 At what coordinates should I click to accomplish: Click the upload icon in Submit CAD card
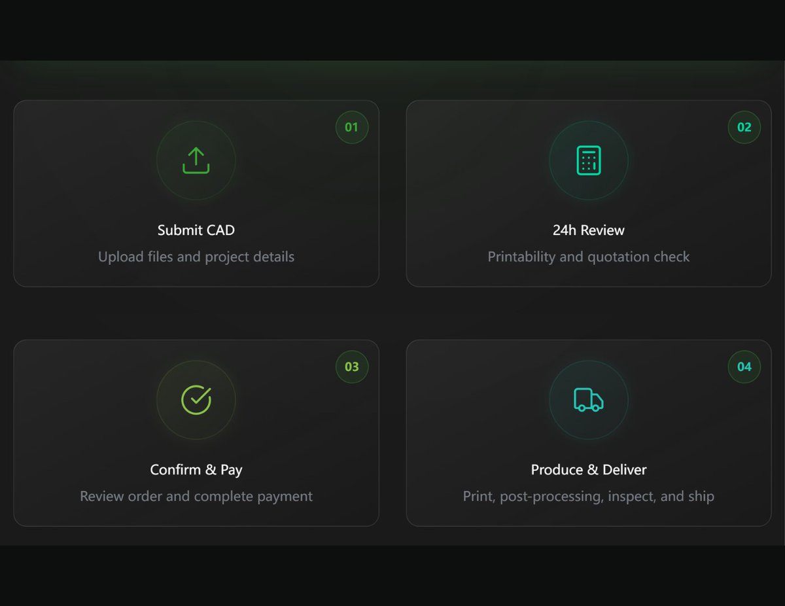196,160
